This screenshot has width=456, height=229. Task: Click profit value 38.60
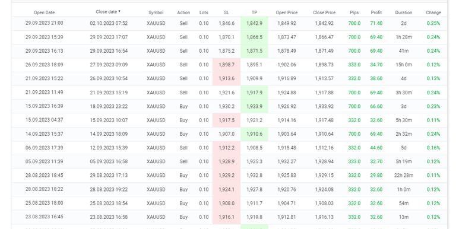coord(376,78)
